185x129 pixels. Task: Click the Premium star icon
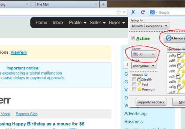[139, 89]
